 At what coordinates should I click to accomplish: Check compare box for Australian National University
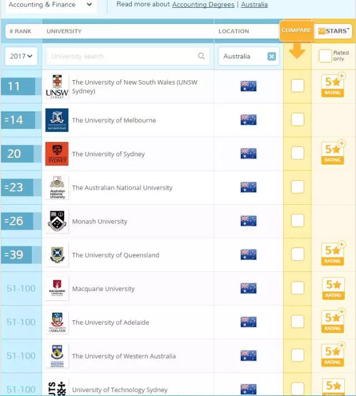point(298,187)
